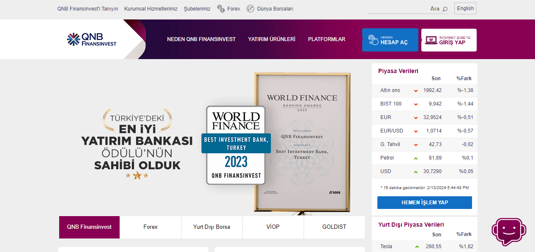Screen dimensions: 535x252
Task: Open Kurumsal Hizmetlerimiz link
Action: tap(151, 9)
